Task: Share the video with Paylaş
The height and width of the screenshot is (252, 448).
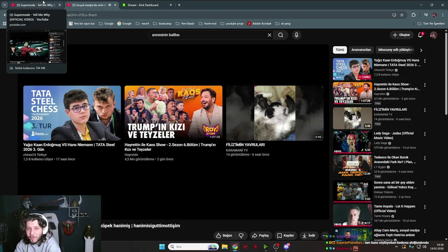Action: 260,236
